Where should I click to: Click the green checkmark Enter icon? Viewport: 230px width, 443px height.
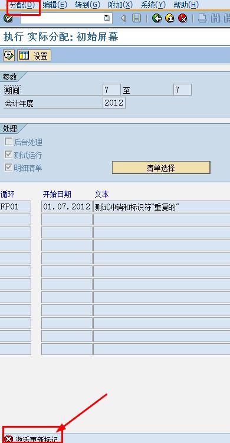pos(8,19)
